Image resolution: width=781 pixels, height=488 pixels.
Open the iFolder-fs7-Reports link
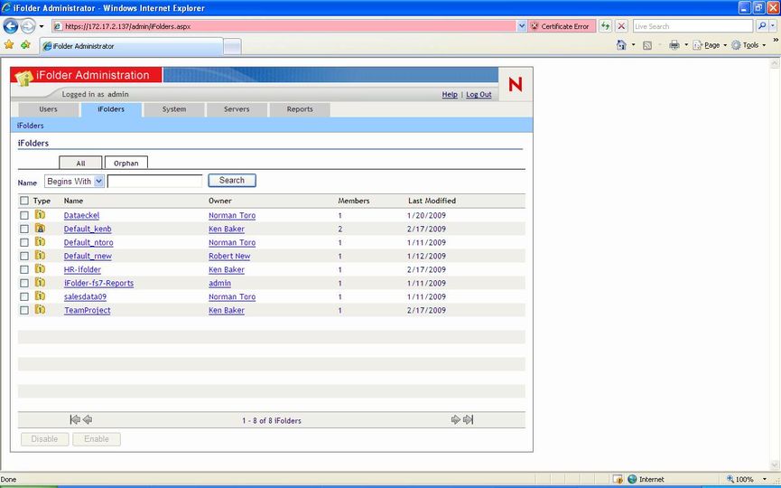[x=98, y=283]
